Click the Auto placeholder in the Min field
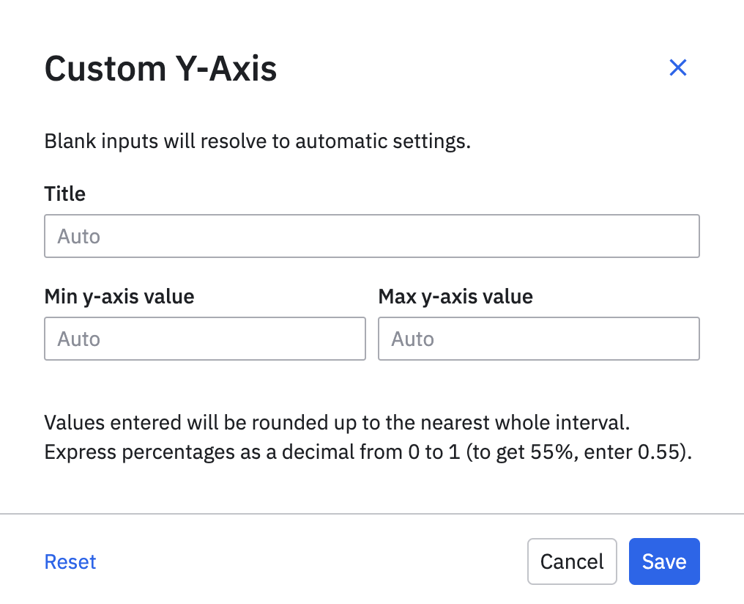744x604 pixels. 78,339
